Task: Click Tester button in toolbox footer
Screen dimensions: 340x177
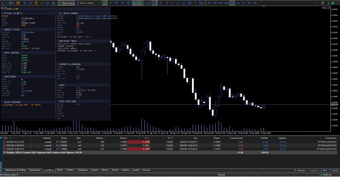Action: click(x=334, y=171)
